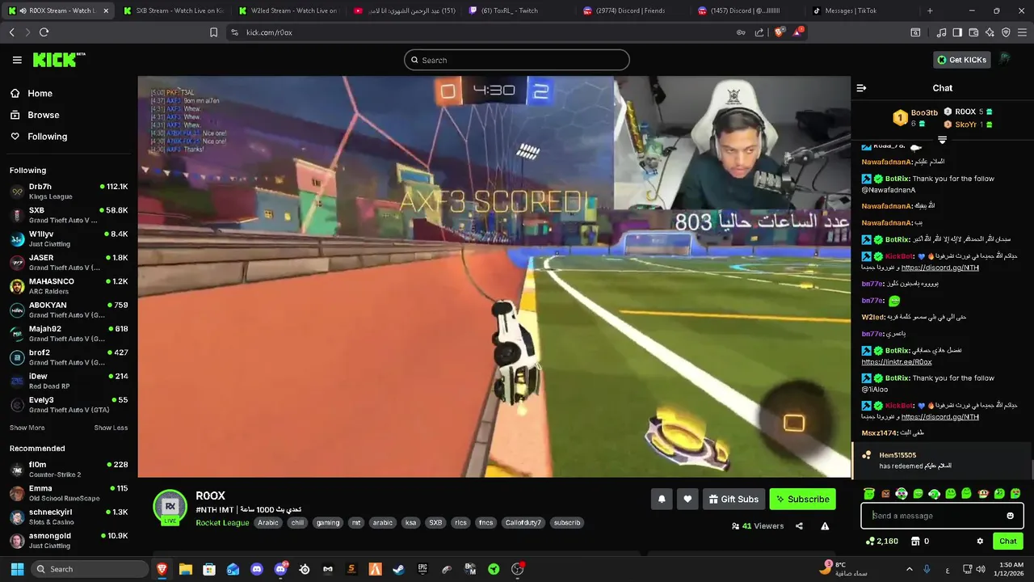Image resolution: width=1034 pixels, height=582 pixels.
Task: Reload the kick.com page
Action: pyautogui.click(x=44, y=32)
